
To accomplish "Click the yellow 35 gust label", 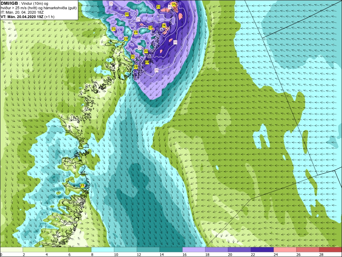I will point(174,4).
